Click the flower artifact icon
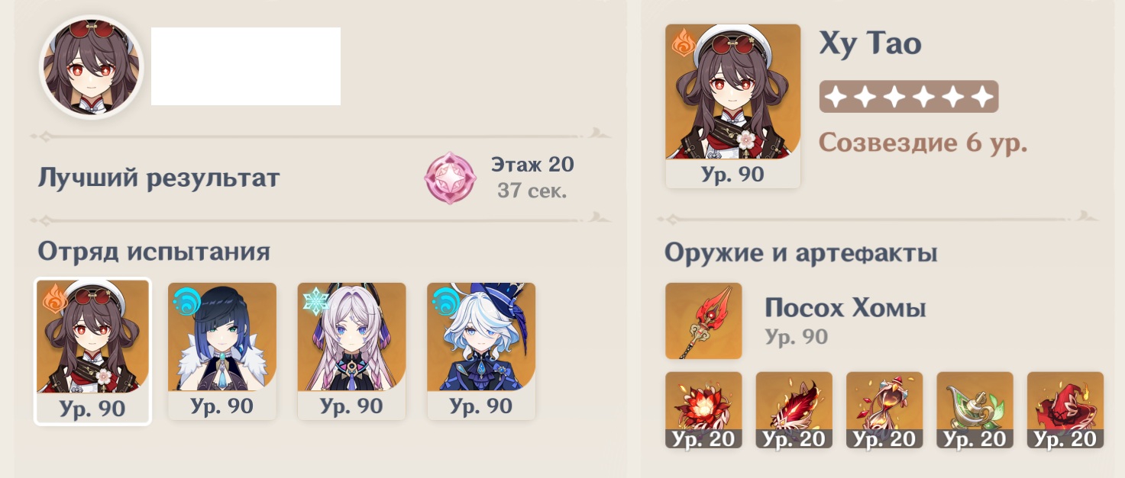Viewport: 1125px width, 478px height. (x=703, y=409)
